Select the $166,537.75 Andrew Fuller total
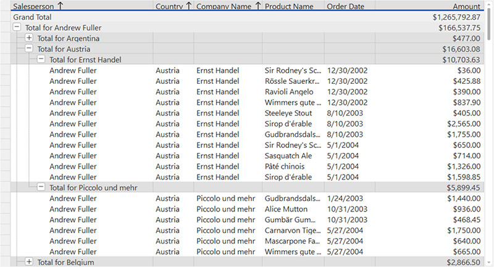Screen dimensions: 494x267 [459, 28]
